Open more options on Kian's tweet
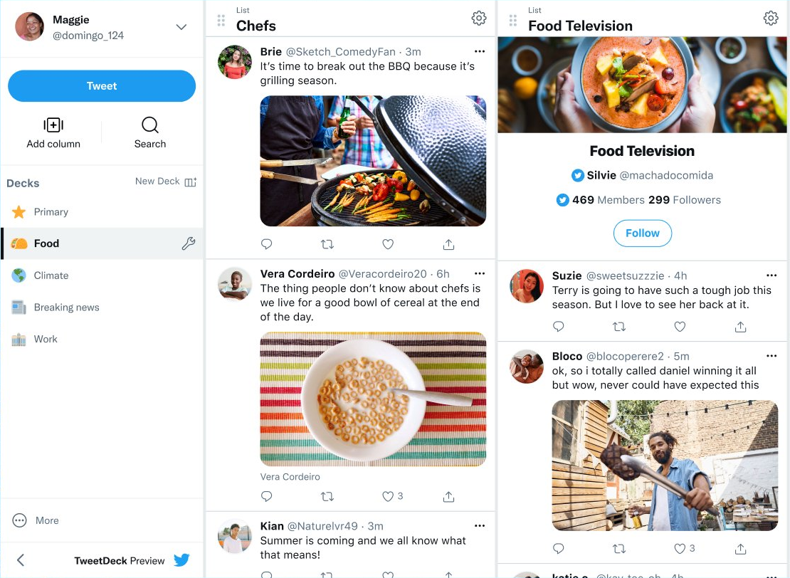790x578 pixels. click(x=480, y=525)
